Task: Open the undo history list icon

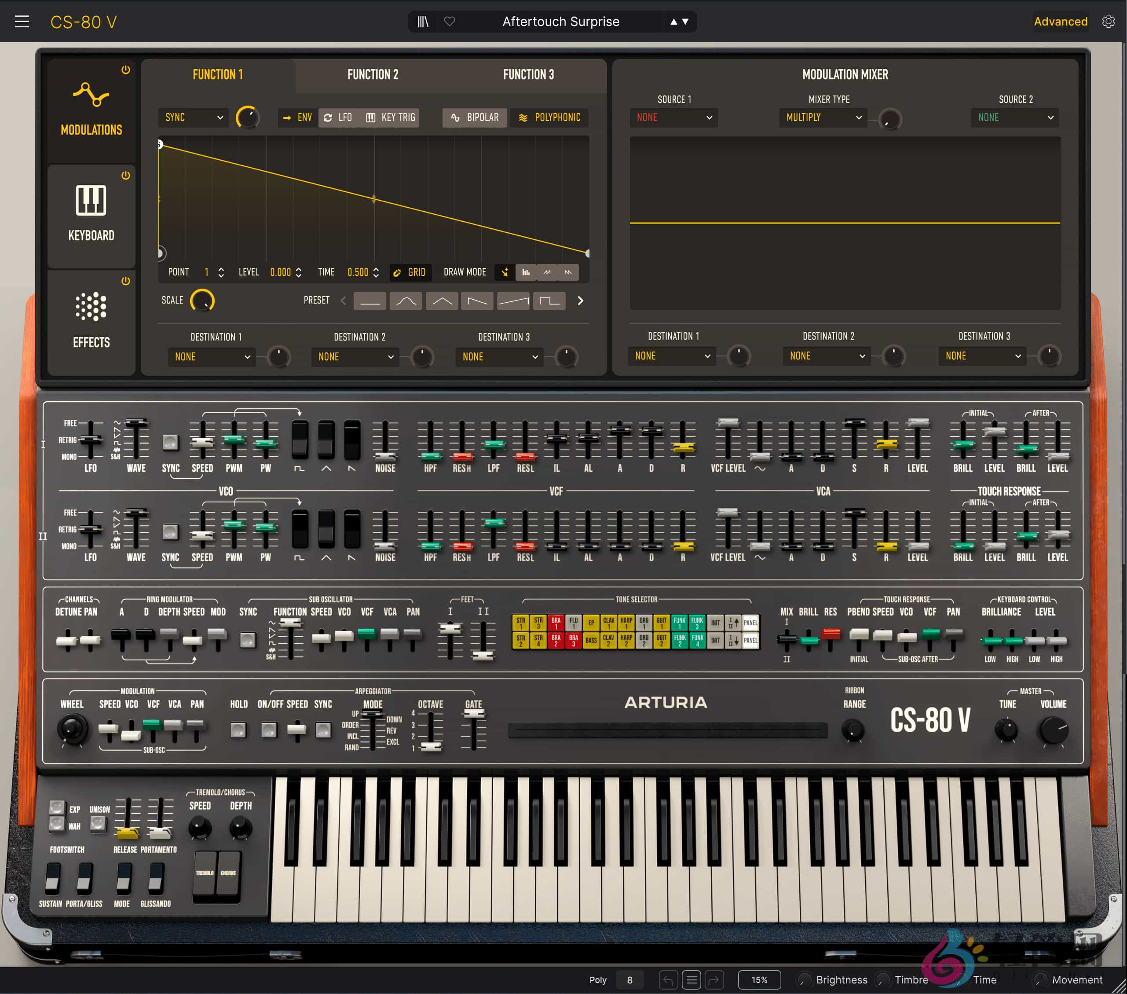Action: click(692, 979)
